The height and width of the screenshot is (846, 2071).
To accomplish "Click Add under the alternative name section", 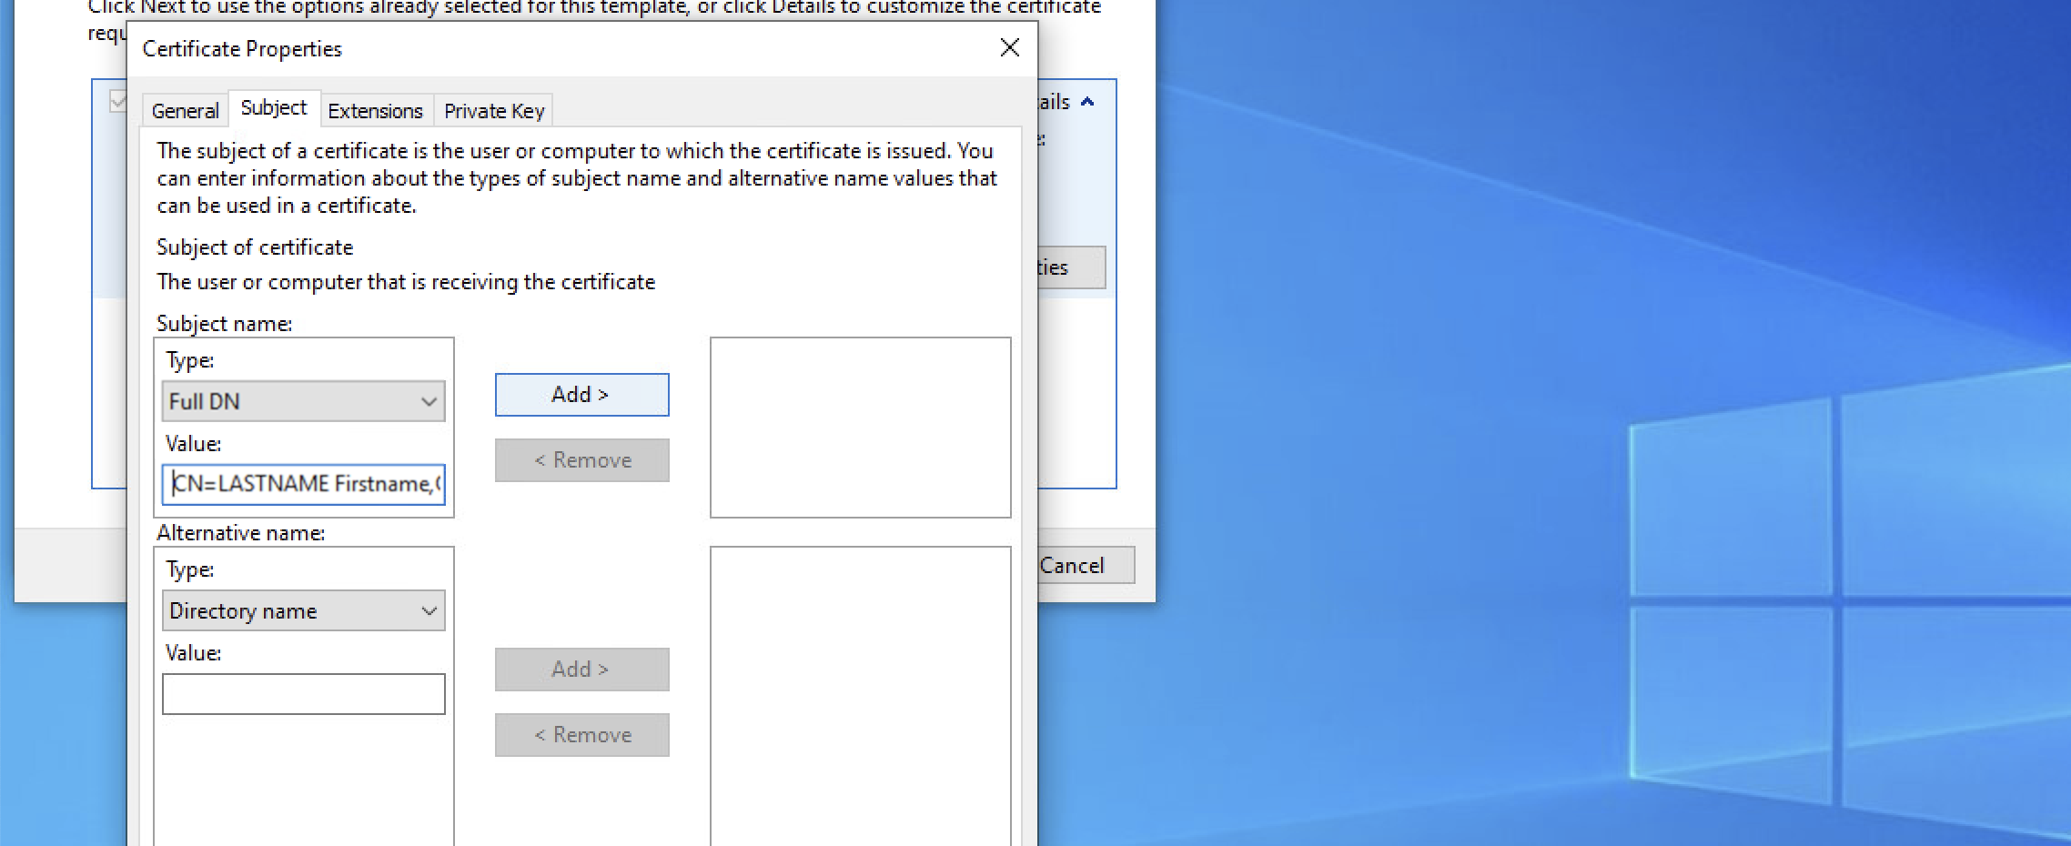I will [x=581, y=669].
